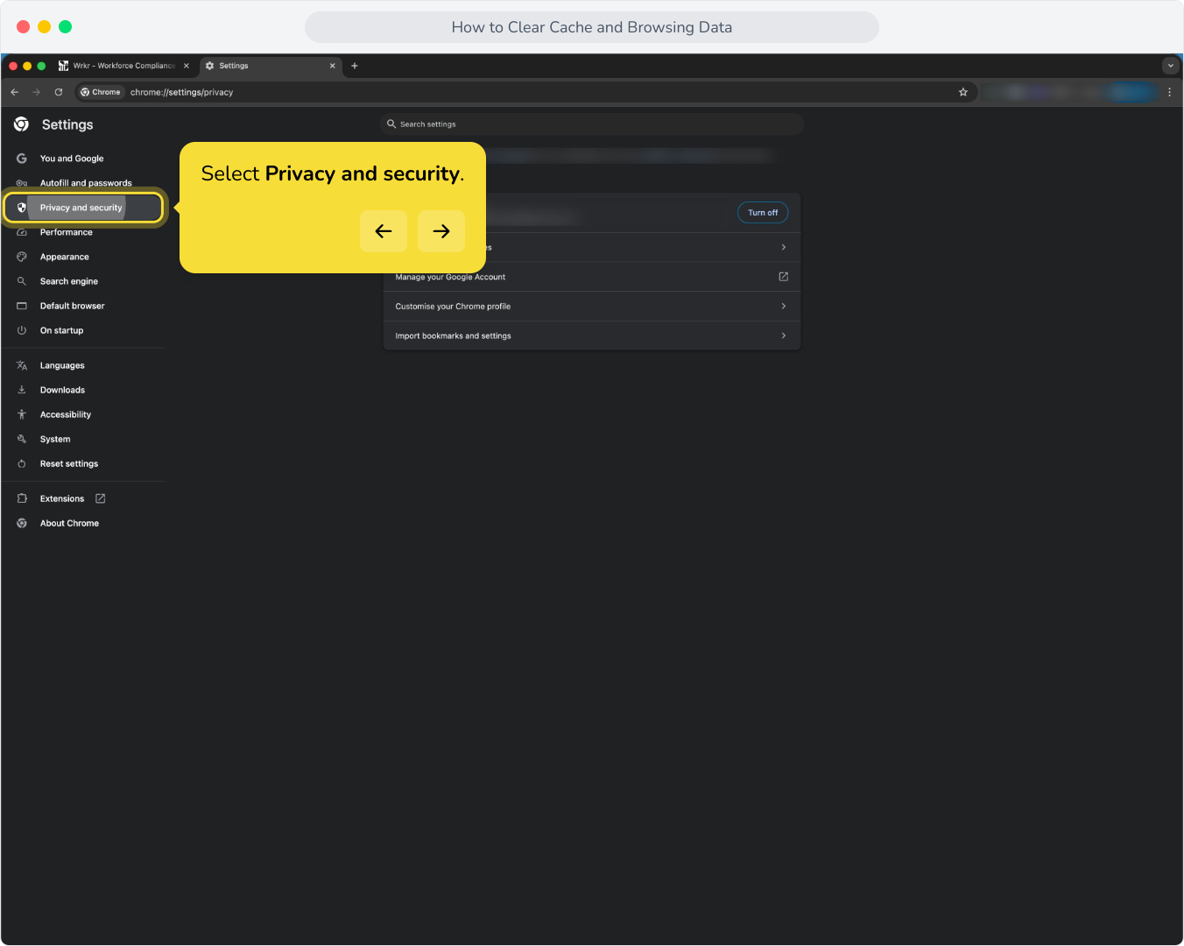1184x946 pixels.
Task: Click external link icon beside Extensions
Action: [101, 498]
